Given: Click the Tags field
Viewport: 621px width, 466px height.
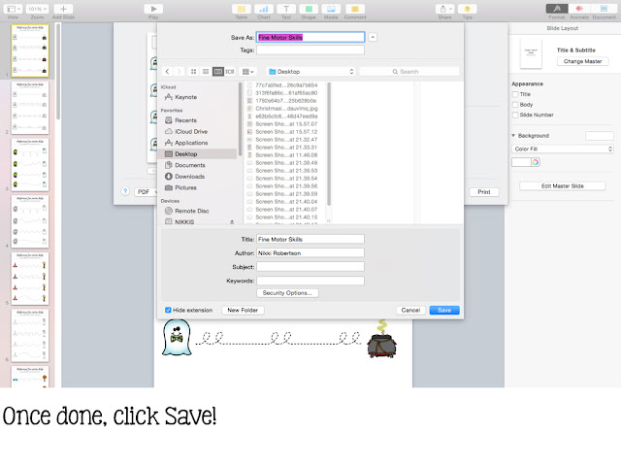Looking at the screenshot, I should point(310,50).
